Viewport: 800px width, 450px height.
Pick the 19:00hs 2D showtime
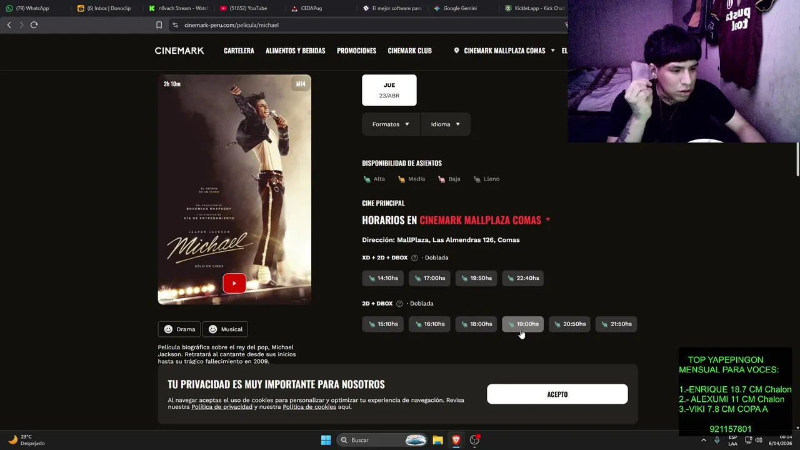coord(522,324)
